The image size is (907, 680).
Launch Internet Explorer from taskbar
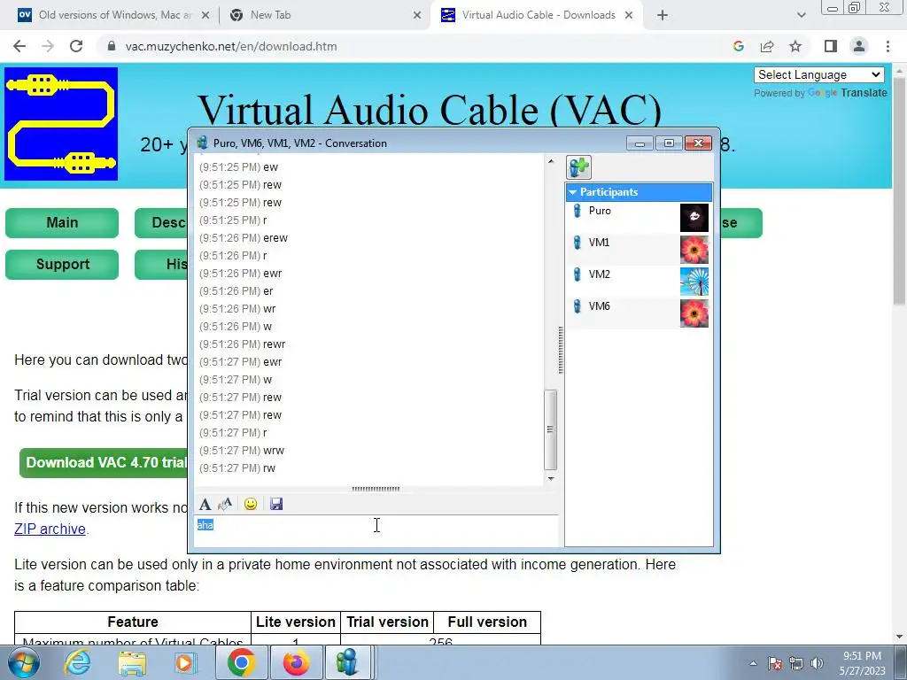(x=77, y=662)
